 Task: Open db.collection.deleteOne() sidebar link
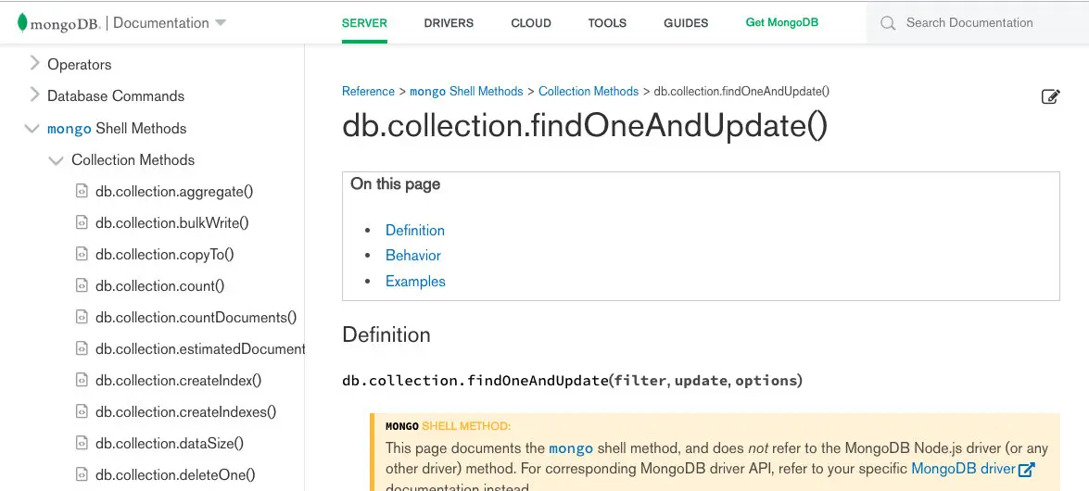(x=175, y=475)
